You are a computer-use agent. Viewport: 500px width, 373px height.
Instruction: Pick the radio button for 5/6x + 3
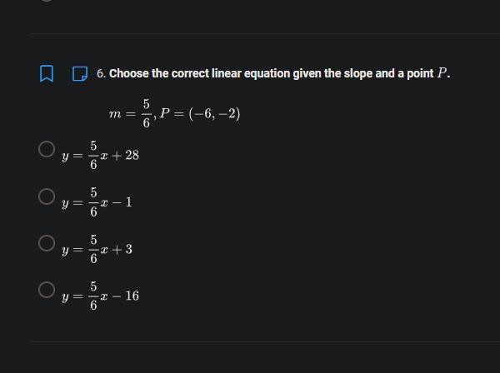(x=47, y=243)
